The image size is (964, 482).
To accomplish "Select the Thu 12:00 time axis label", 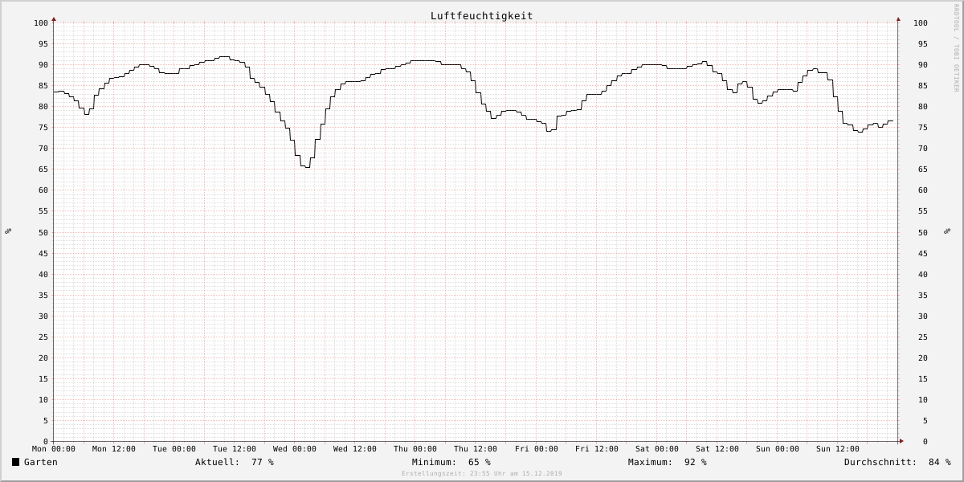I will point(476,449).
